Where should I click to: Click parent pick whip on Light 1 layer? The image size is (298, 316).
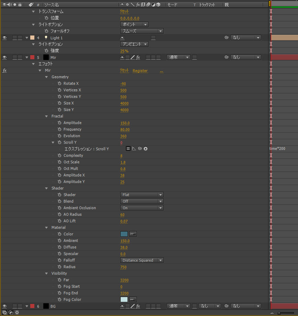tap(227, 38)
